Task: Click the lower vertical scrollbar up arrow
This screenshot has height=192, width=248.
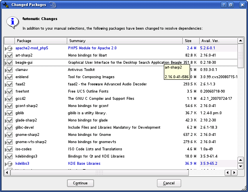Action: click(241, 160)
